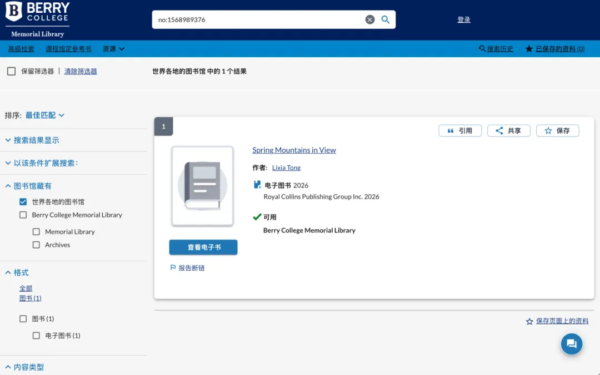The image size is (600, 375).
Task: Click the 查看电子书 button
Action: (203, 247)
